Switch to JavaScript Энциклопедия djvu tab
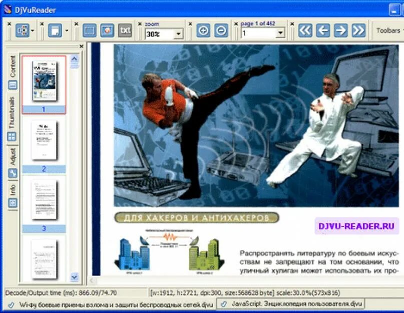Screen dimensions: 404x313 click(291, 303)
